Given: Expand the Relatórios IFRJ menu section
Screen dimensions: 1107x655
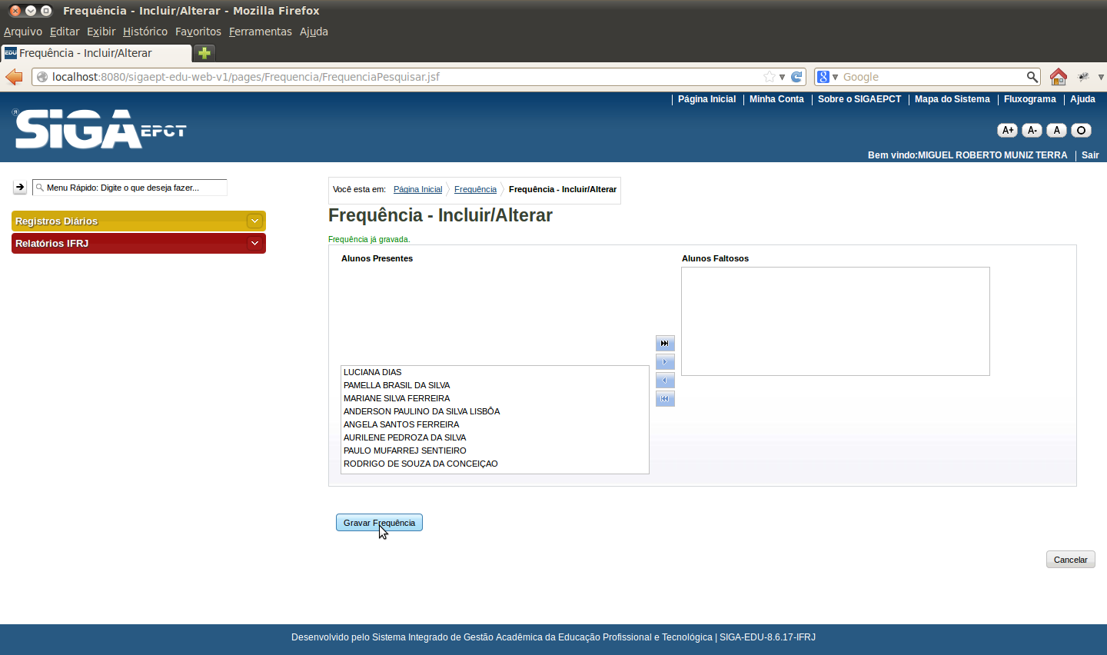Looking at the screenshot, I should pos(254,244).
